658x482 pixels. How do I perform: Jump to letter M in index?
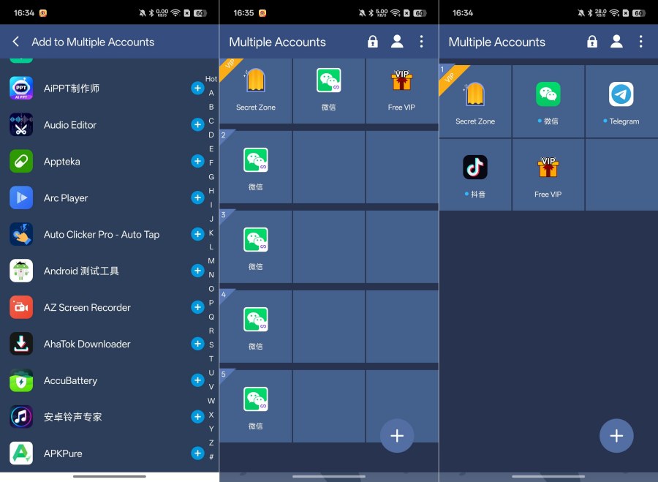click(x=211, y=260)
